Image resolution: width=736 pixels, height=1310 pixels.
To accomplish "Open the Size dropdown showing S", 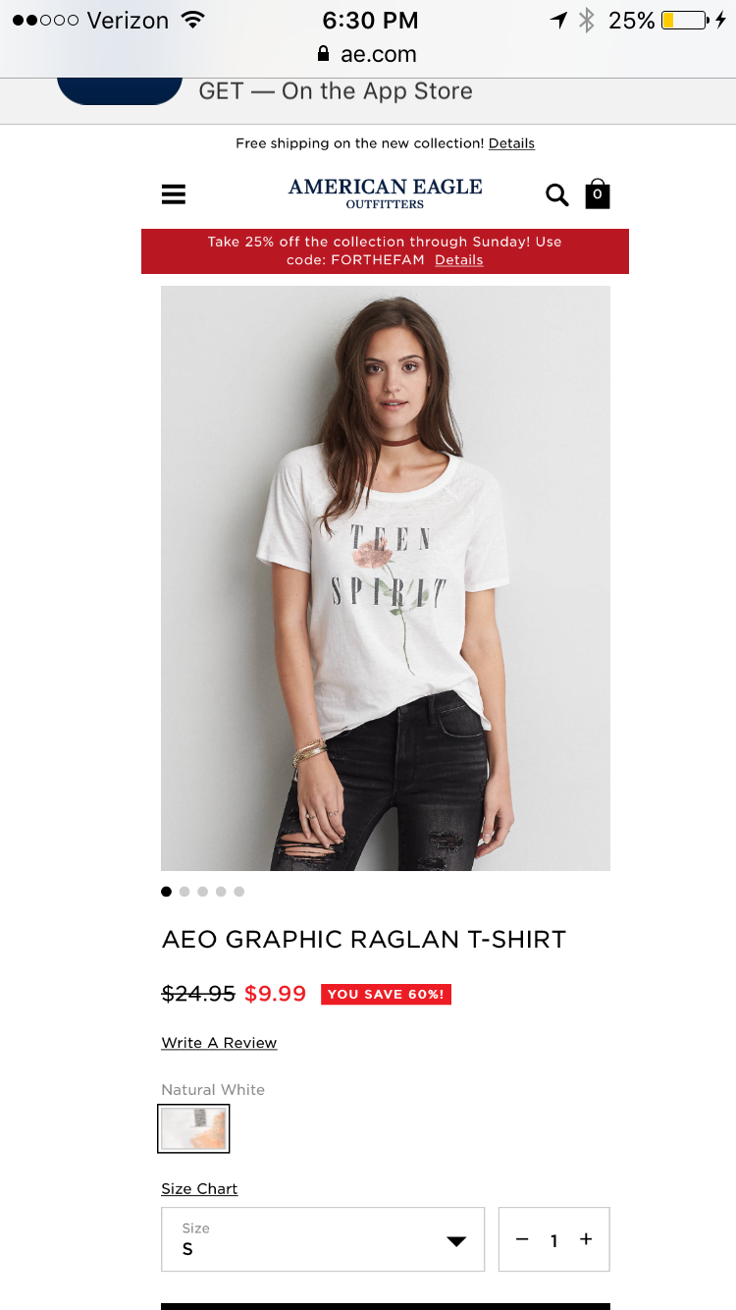I will point(323,1239).
